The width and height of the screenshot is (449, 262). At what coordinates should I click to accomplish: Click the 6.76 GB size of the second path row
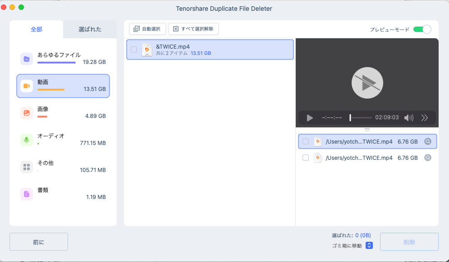click(408, 158)
